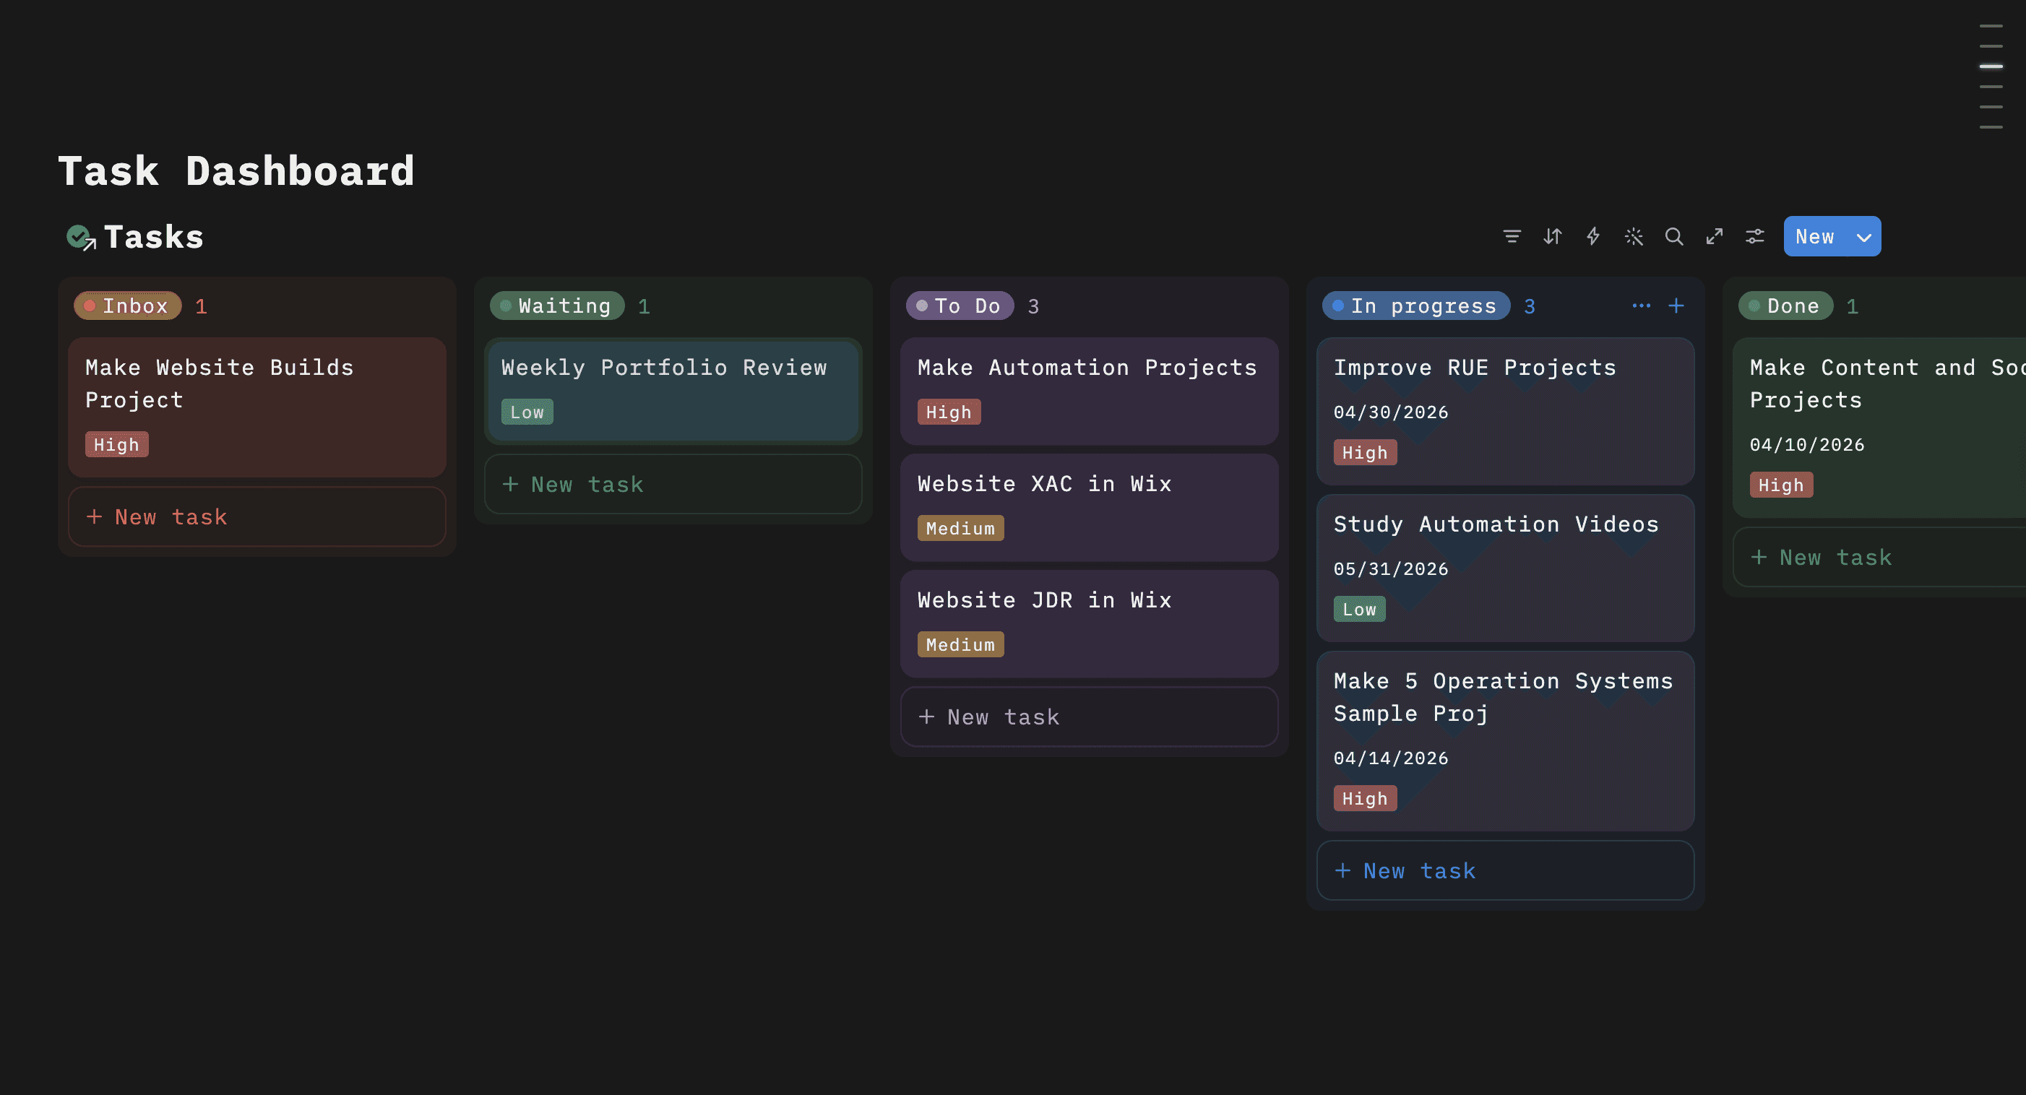
Task: Click the highlighted page outline marker at right
Action: 1991,67
